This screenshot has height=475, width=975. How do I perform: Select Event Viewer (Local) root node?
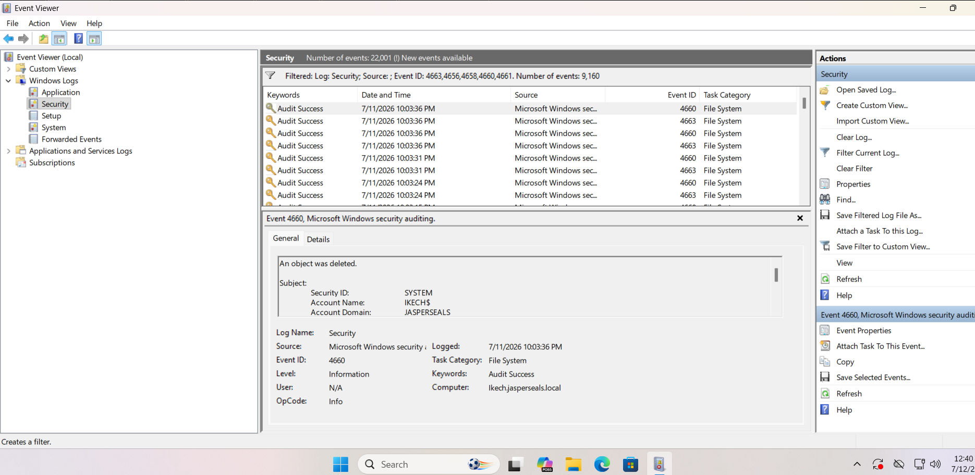(x=50, y=57)
